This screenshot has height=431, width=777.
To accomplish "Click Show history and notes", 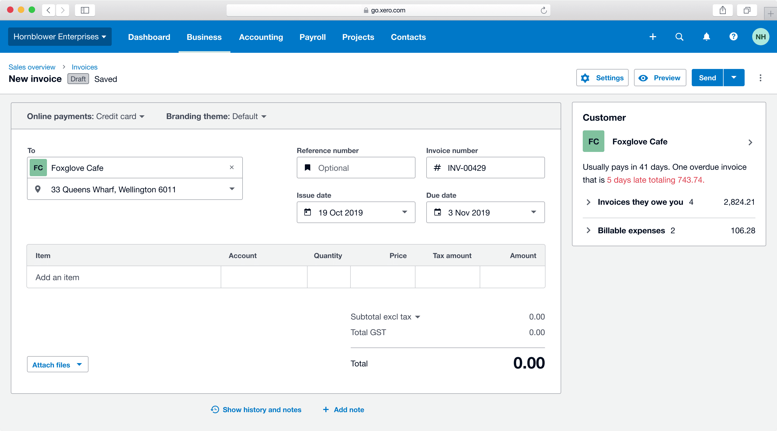I will coord(256,410).
